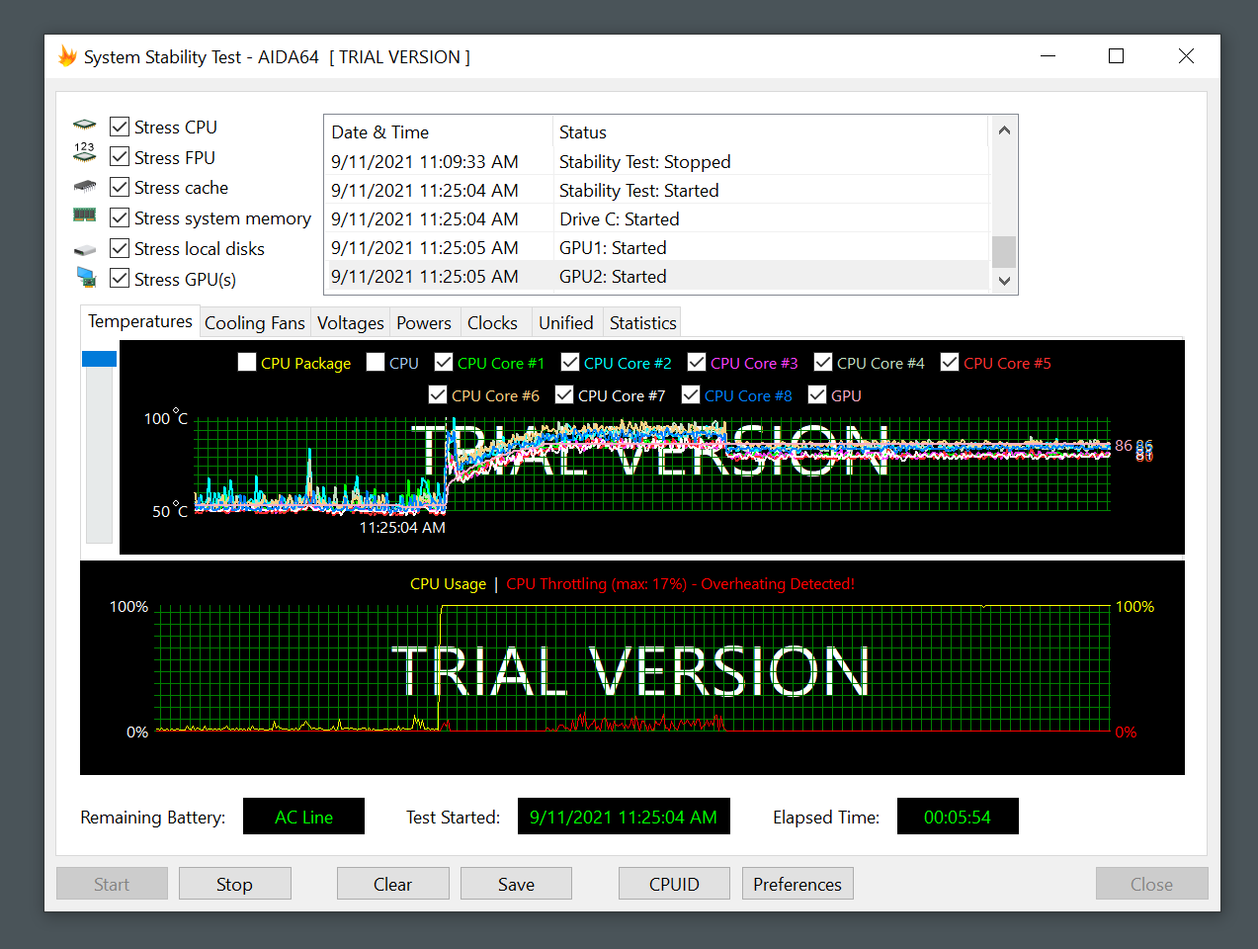Click the 11:25:04 AM graph time marker
The width and height of the screenshot is (1258, 949).
tap(402, 527)
